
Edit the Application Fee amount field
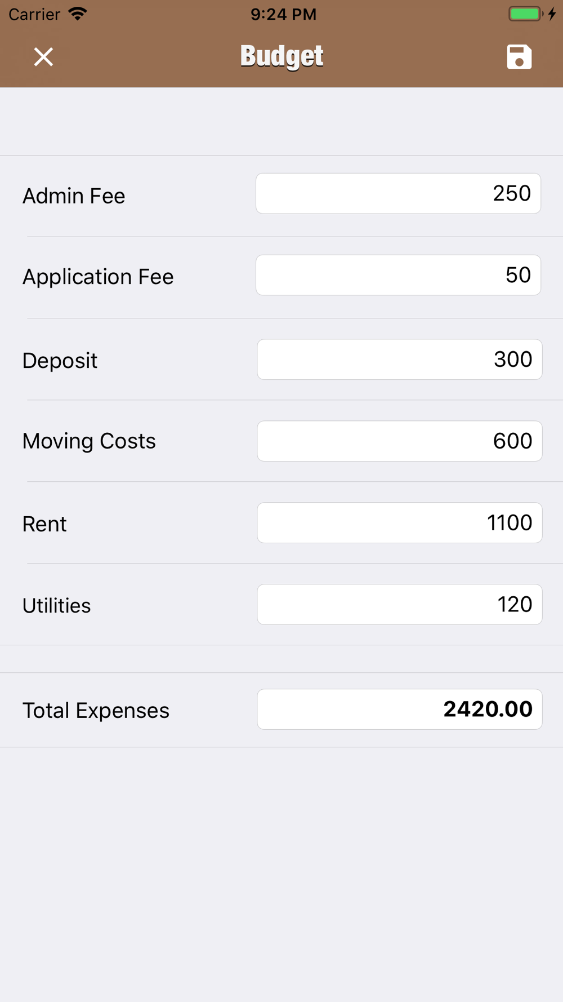tap(398, 275)
